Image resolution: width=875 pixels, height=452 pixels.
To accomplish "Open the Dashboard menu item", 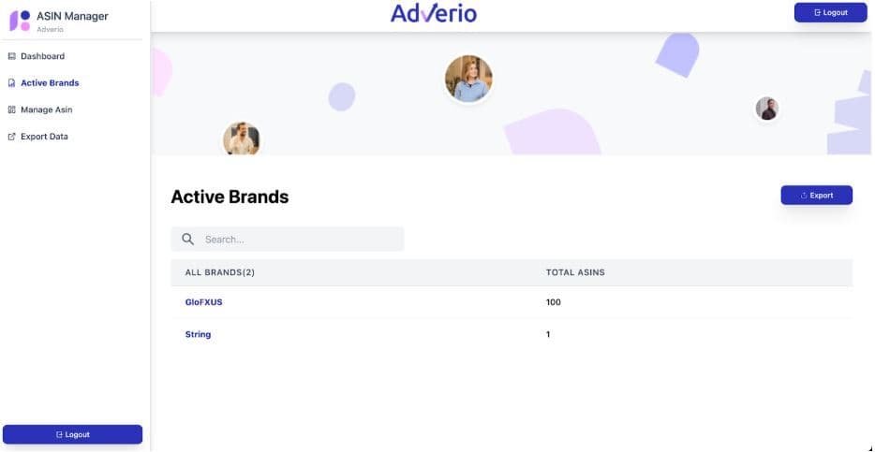I will pos(42,56).
